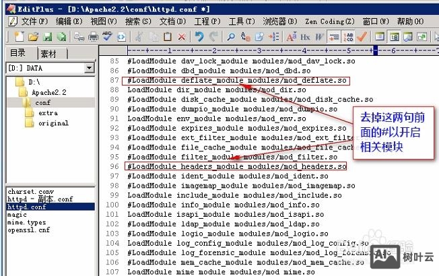439x276 pixels.
Task: Select the D:\ folder in tree
Action: (x=30, y=82)
